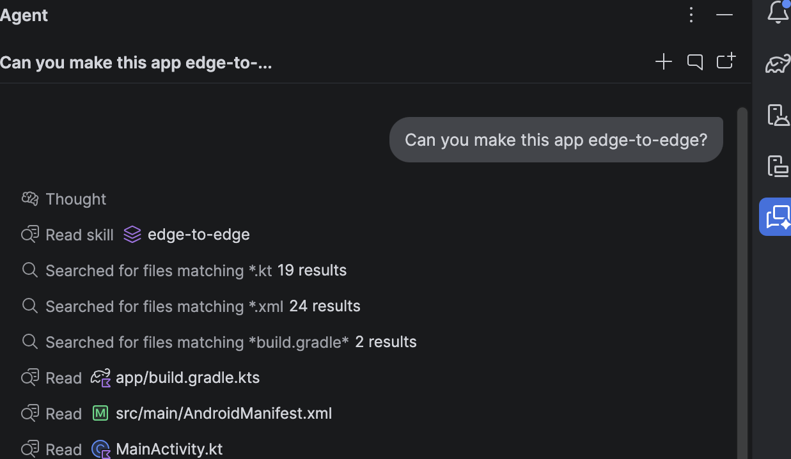Open the Gradle elephant tool window

pos(778,63)
